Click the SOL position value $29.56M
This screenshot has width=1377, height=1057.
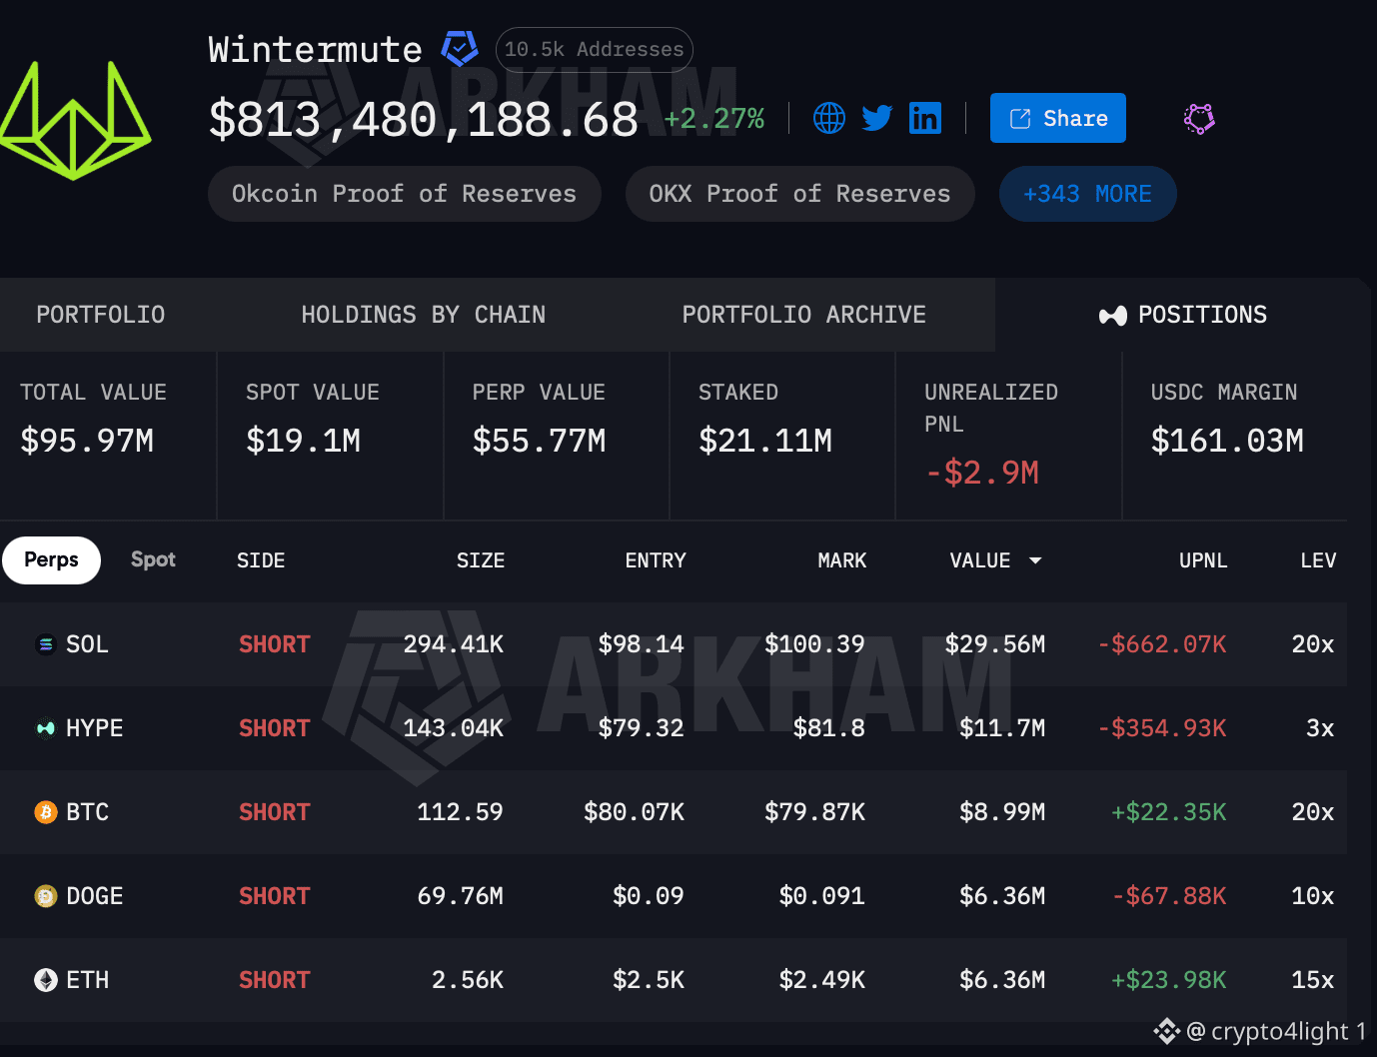995,644
